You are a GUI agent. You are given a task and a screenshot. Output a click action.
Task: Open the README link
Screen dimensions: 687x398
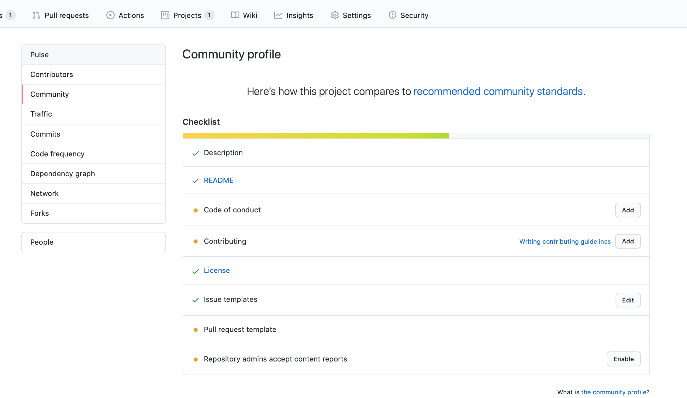tap(219, 180)
